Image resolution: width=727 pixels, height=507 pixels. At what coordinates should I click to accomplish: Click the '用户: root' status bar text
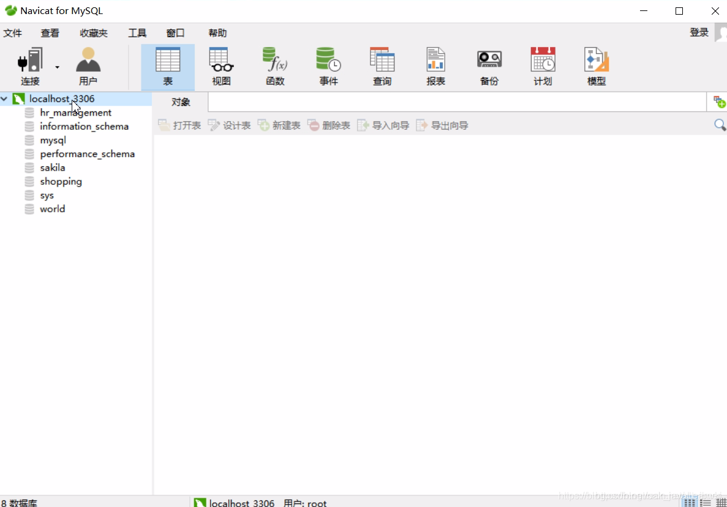coord(305,503)
